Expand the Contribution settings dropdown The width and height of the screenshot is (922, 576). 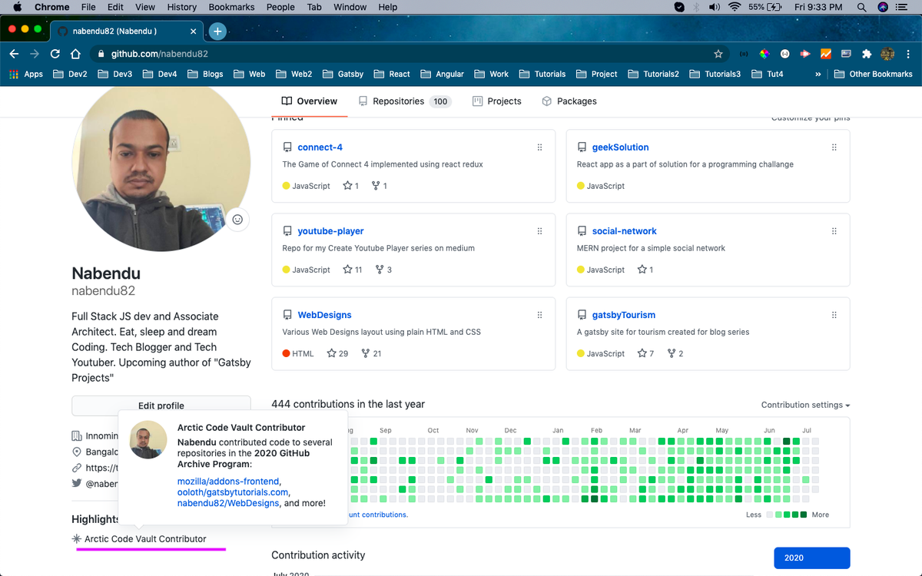[805, 405]
